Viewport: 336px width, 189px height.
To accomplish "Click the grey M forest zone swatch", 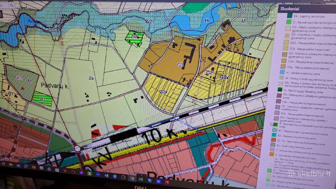I will (x=281, y=78).
